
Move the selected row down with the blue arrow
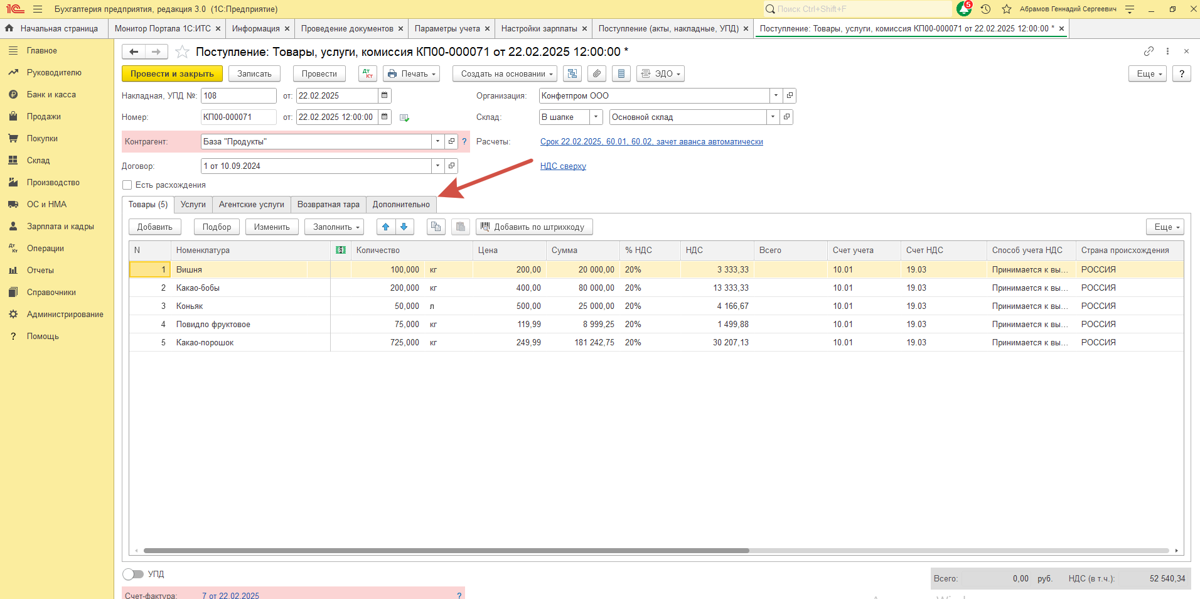pyautogui.click(x=404, y=227)
